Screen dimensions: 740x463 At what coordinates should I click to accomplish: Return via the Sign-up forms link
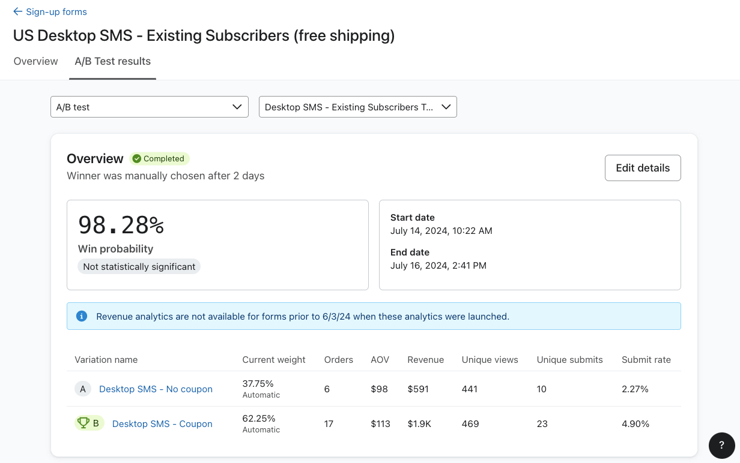[x=55, y=11]
